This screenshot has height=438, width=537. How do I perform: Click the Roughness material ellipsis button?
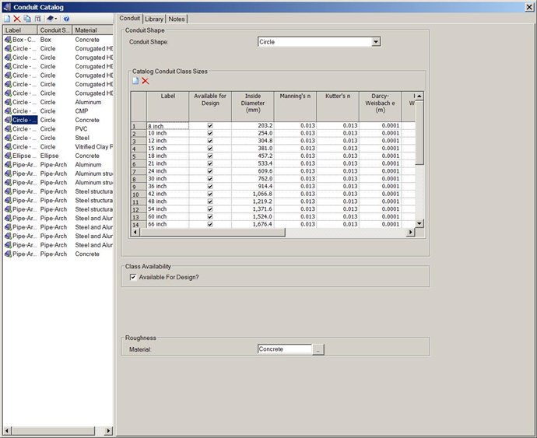coord(318,349)
